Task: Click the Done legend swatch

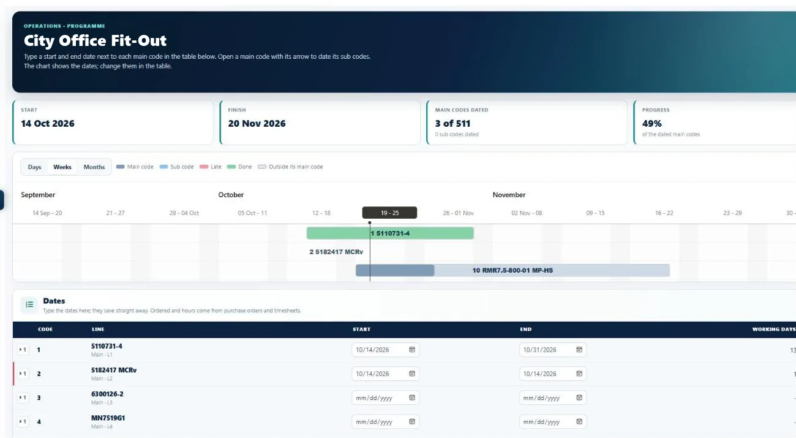Action: 231,167
